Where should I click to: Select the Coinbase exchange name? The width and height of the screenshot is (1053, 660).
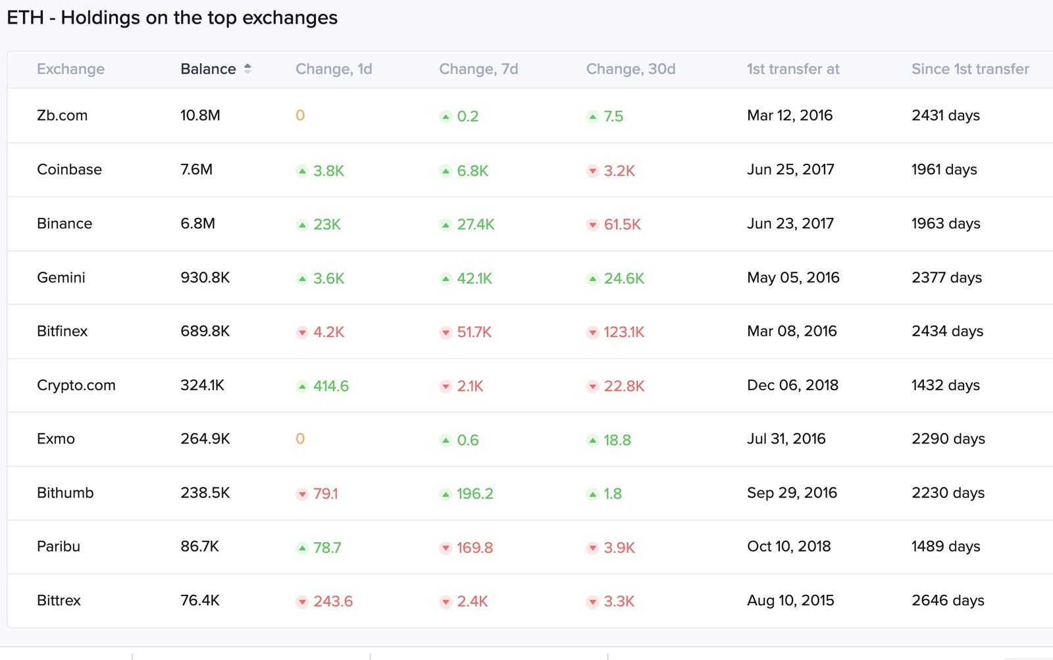click(x=69, y=169)
